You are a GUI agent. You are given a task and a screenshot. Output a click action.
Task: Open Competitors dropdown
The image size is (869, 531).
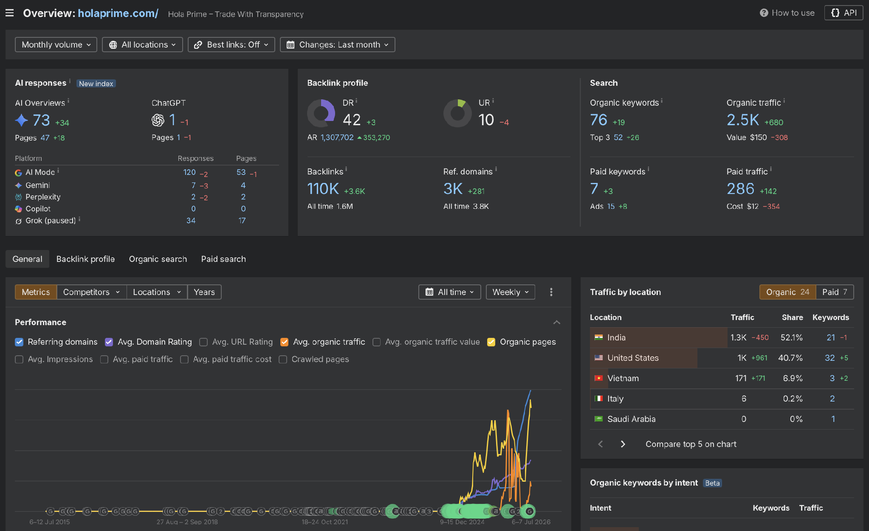tap(91, 292)
